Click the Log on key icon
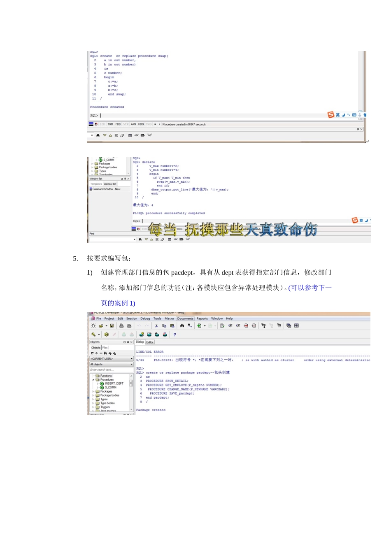 click(x=93, y=335)
